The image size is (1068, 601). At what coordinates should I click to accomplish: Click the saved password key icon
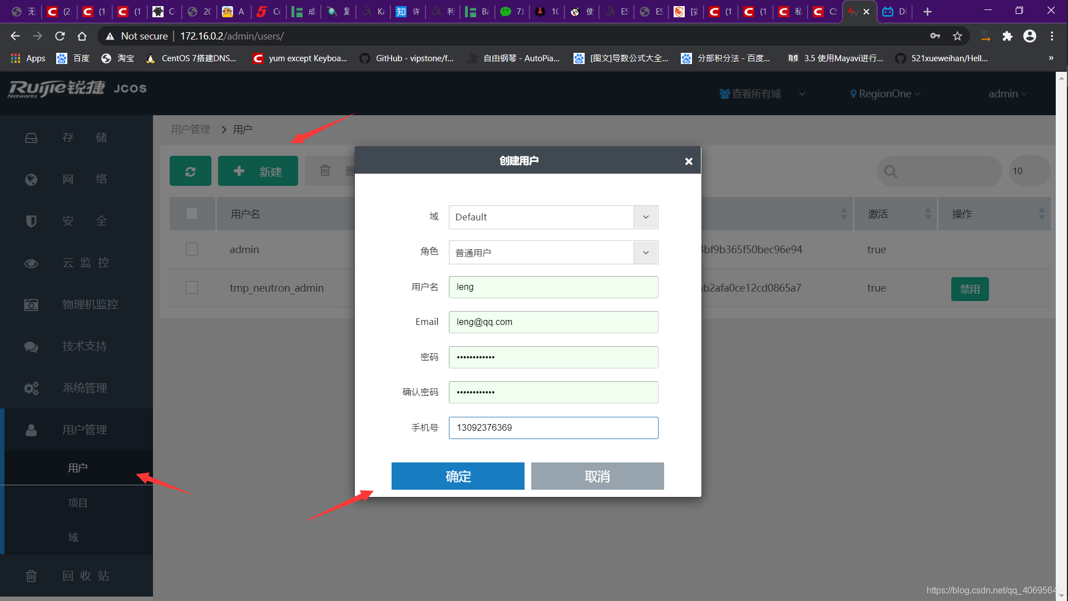pos(935,36)
